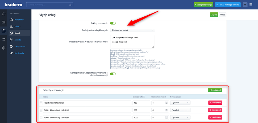This screenshot has width=258, height=123.
Task: Click Dodaj rezerwację button
Action: [203, 5]
